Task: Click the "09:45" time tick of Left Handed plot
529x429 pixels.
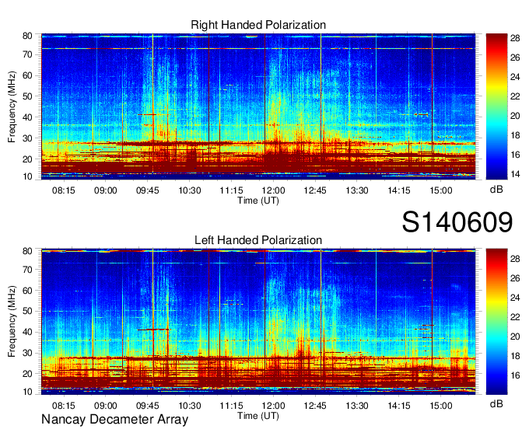Action: [148, 406]
